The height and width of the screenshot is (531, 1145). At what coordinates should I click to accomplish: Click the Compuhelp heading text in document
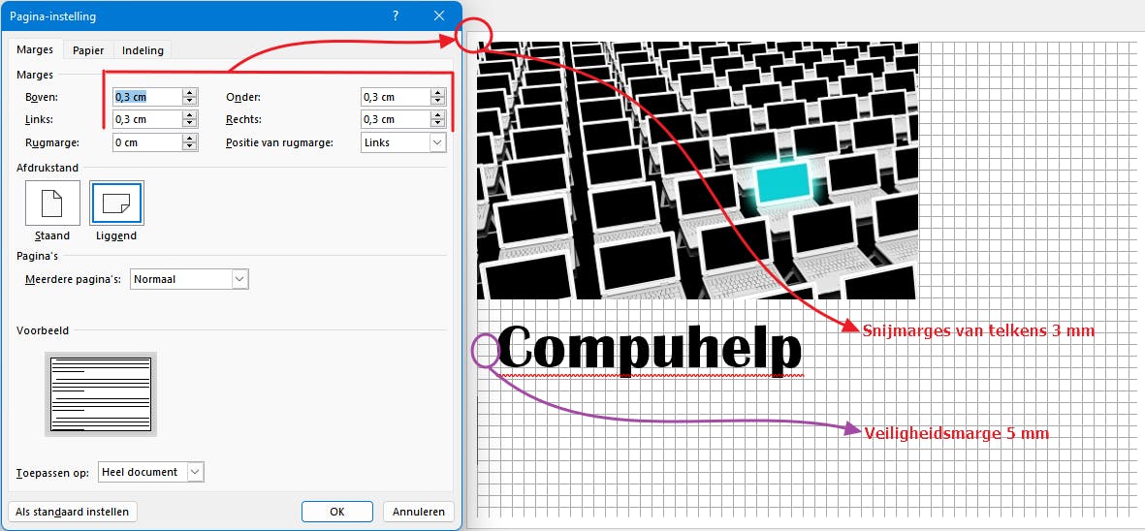[x=652, y=349]
